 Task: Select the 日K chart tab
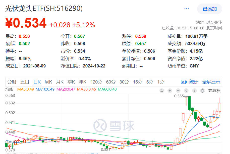[37, 82]
